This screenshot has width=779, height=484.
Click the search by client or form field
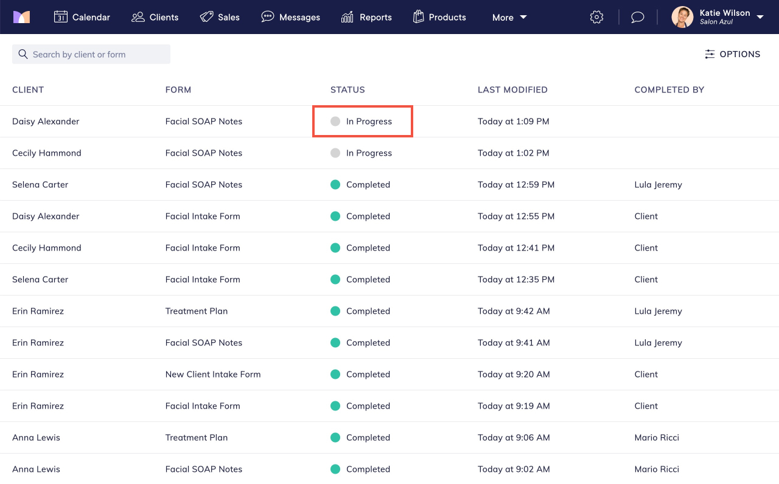(x=91, y=54)
